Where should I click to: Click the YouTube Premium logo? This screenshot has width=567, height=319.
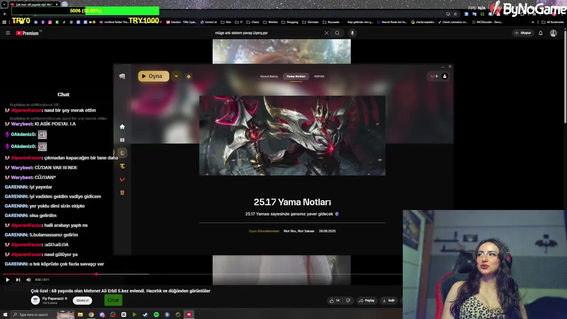(x=27, y=33)
